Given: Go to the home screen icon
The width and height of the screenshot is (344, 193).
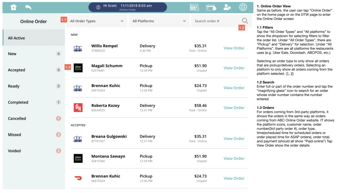Looking at the screenshot, I should tap(13, 7).
